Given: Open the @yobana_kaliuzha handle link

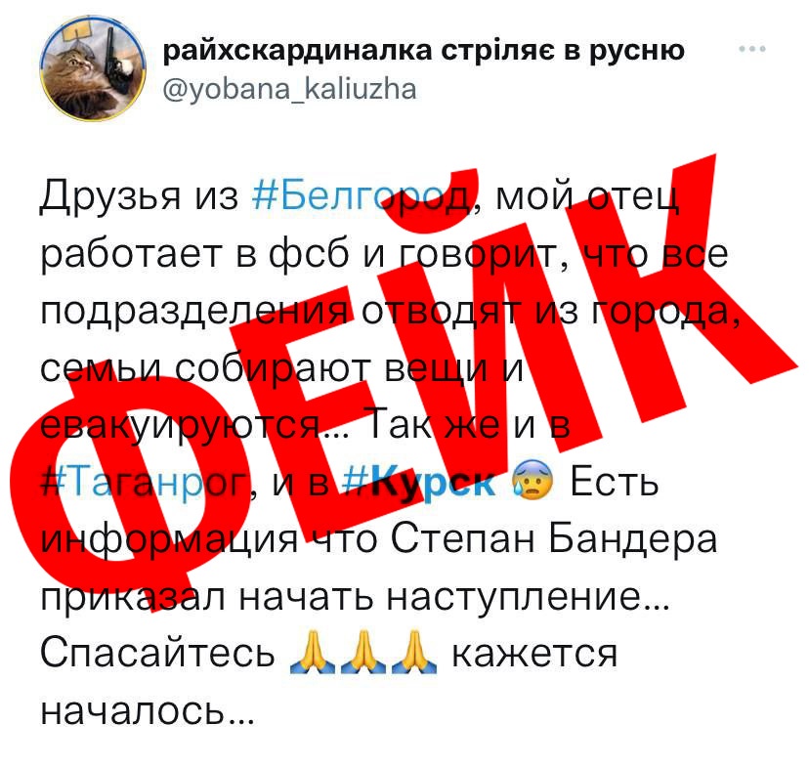Looking at the screenshot, I should click(289, 89).
